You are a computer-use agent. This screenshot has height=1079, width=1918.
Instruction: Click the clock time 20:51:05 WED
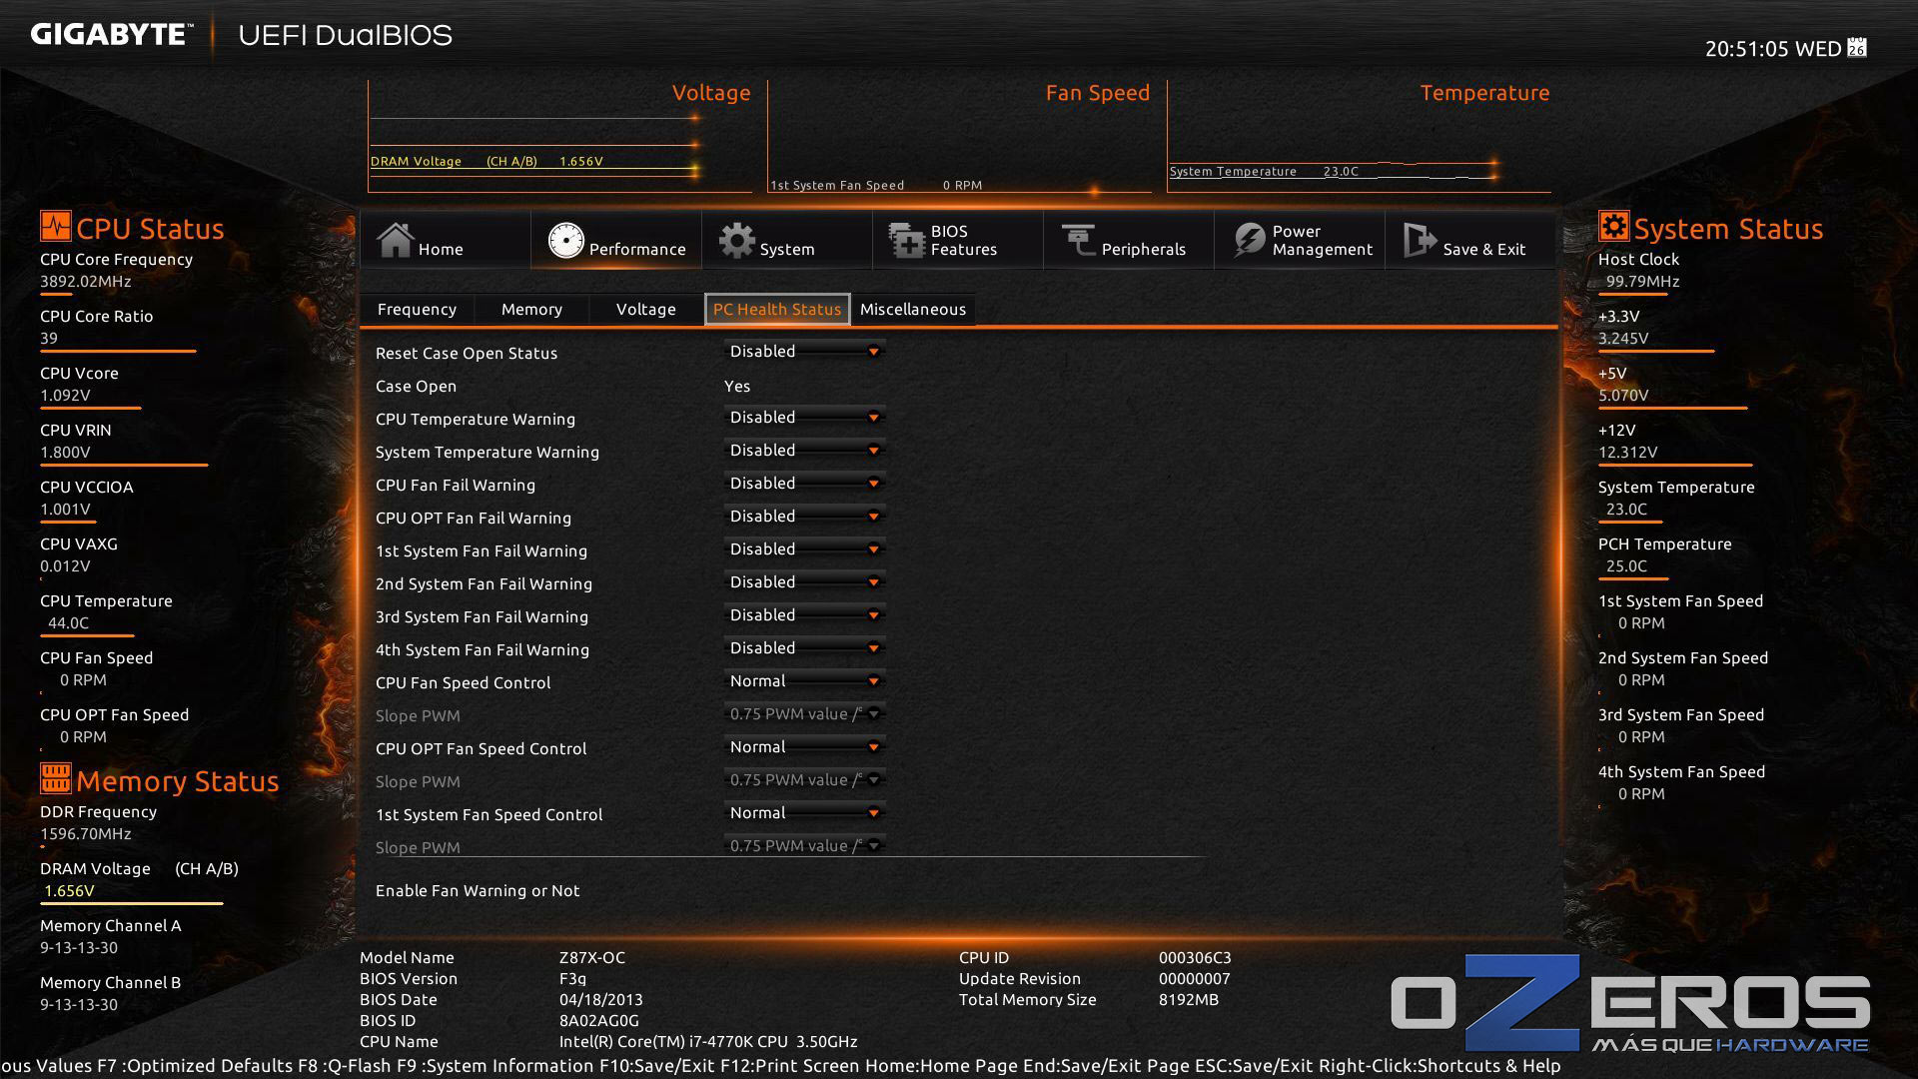pos(1773,49)
